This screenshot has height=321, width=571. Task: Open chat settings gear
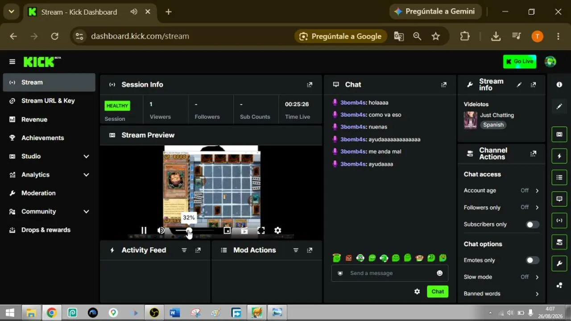point(417,292)
